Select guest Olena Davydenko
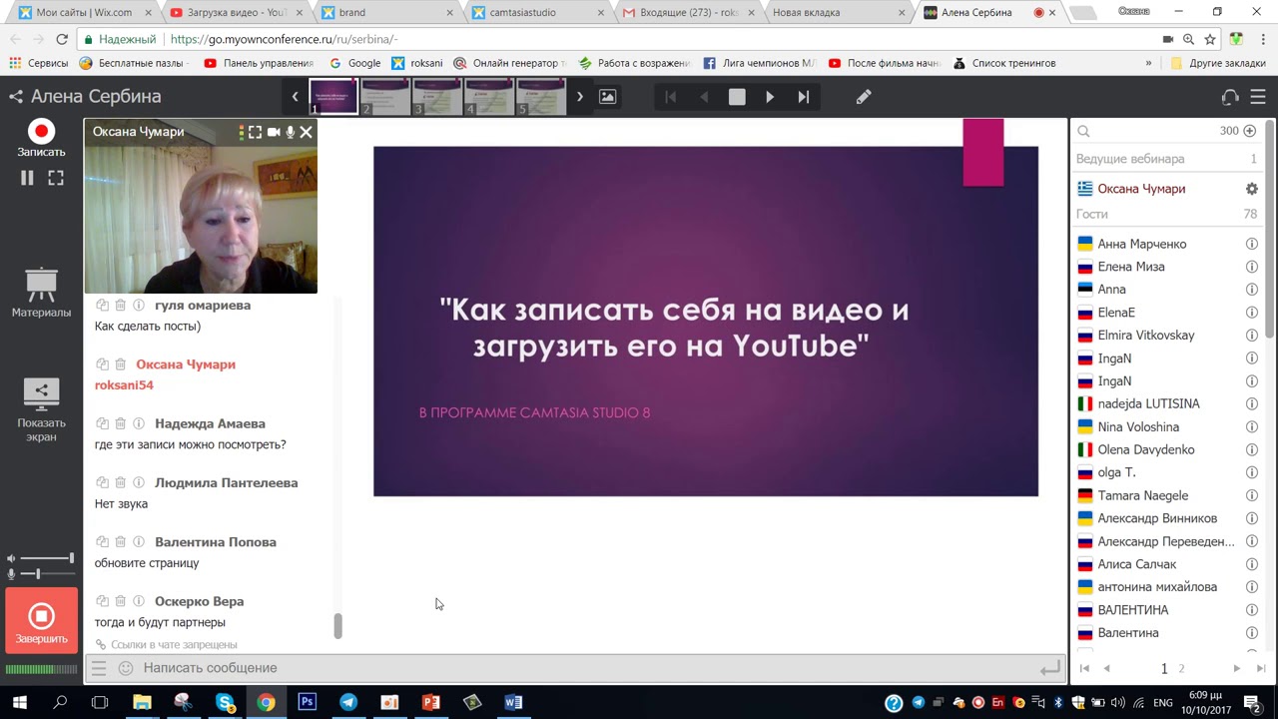This screenshot has height=719, width=1278. point(1146,449)
